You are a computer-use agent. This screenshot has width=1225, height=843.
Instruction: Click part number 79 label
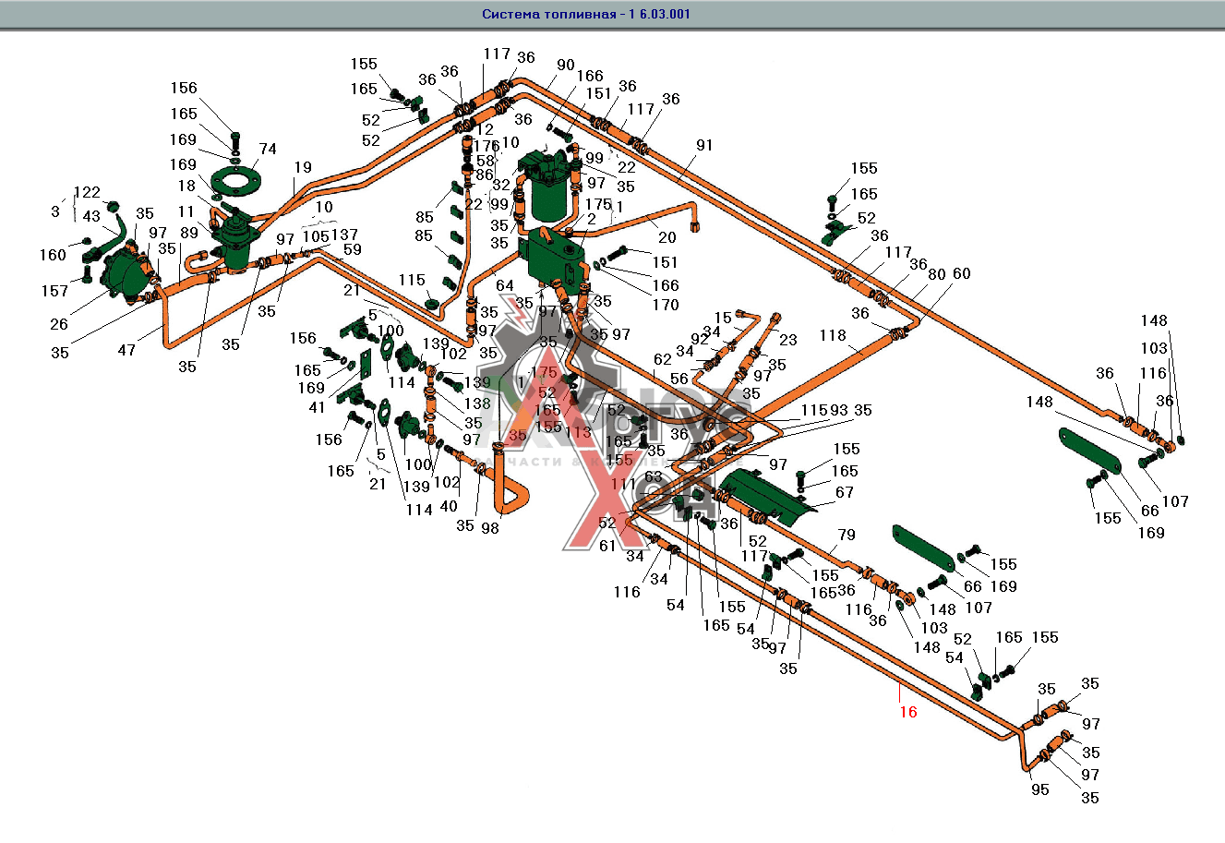point(847,535)
